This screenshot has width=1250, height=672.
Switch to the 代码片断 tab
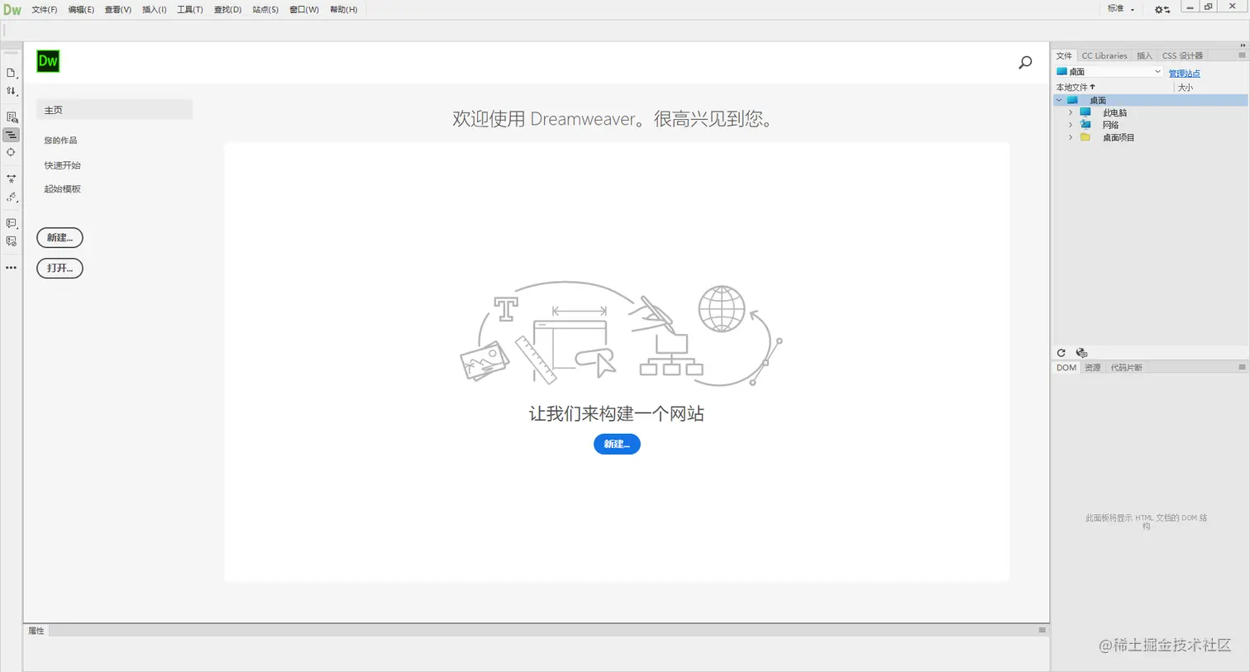point(1127,367)
